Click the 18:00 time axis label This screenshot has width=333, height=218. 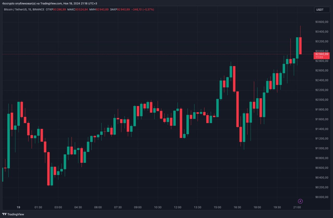(257, 207)
